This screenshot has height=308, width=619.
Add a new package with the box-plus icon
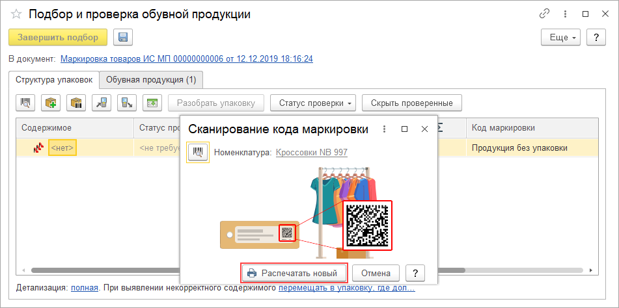point(51,103)
